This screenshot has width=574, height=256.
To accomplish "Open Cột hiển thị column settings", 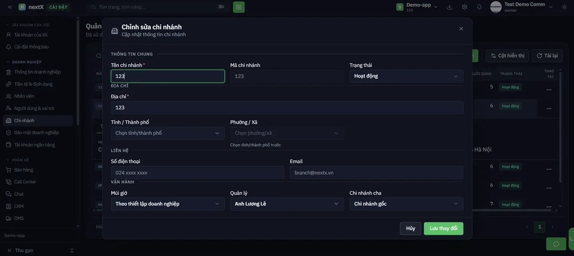I will click(x=507, y=56).
